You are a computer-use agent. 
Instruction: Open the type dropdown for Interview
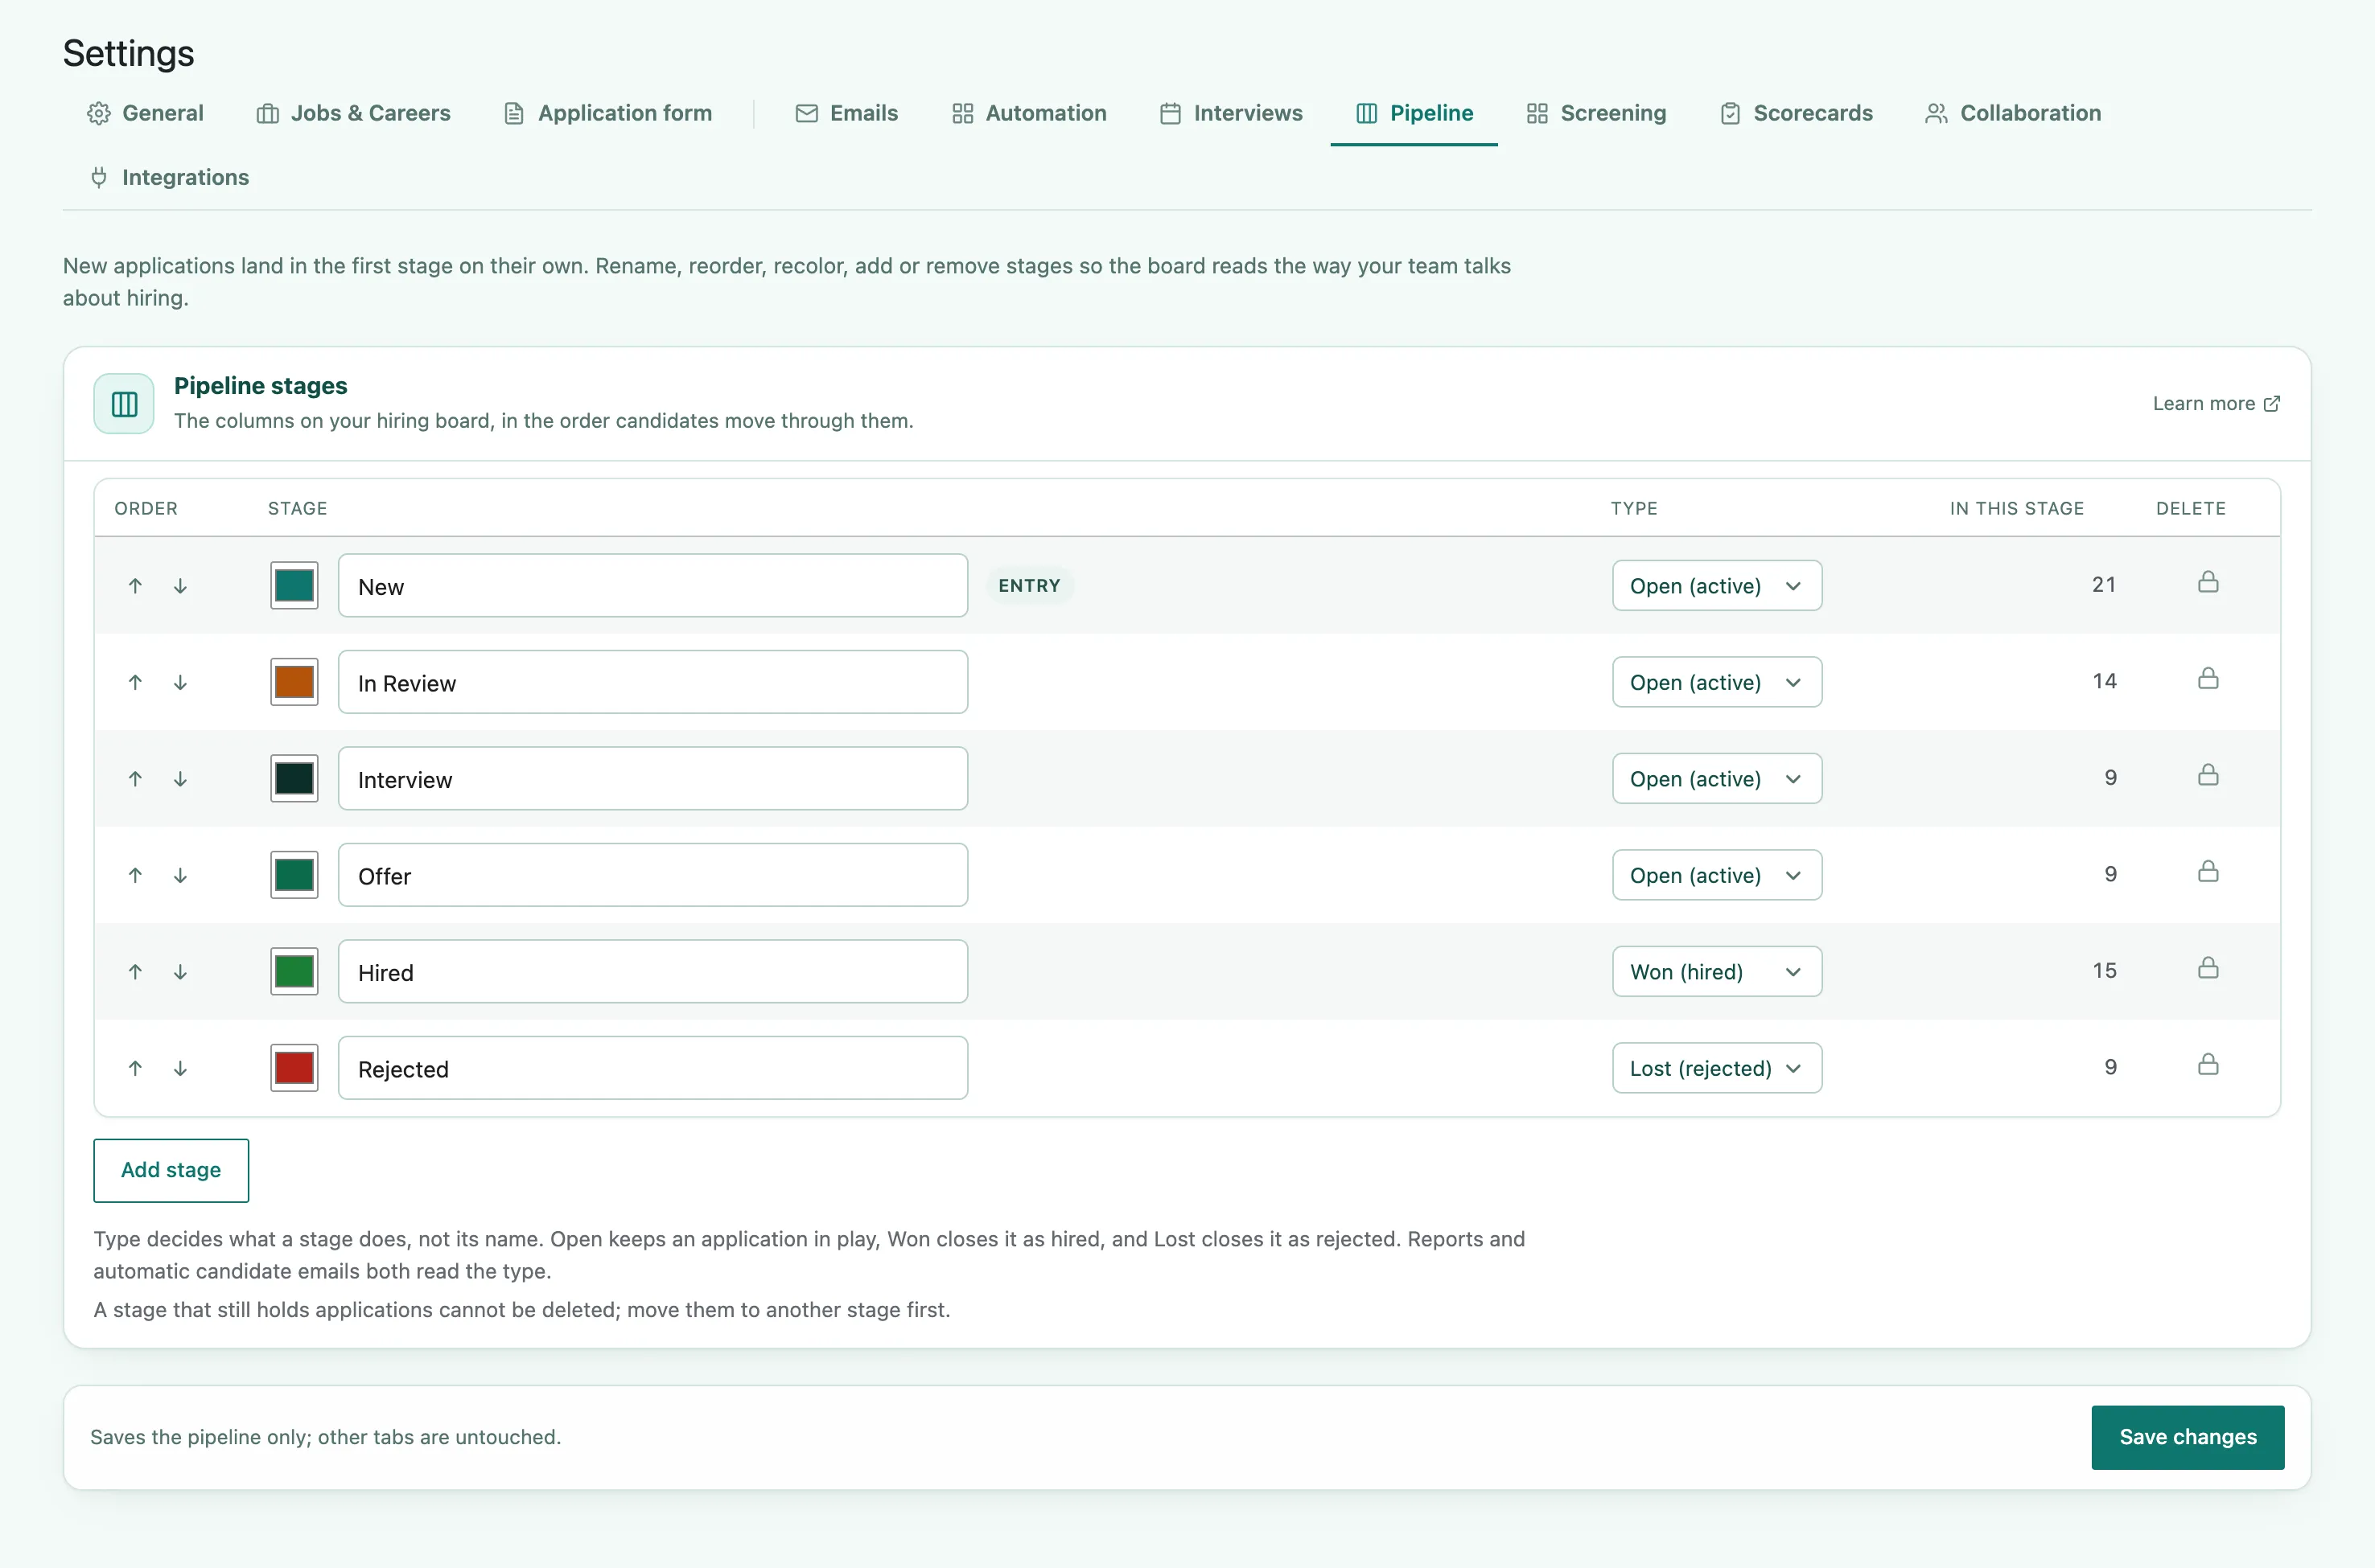pos(1717,779)
